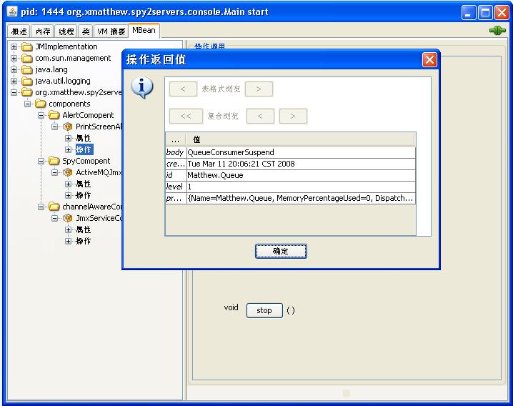Open the VM 摘要 tab
513x406 pixels.
tap(111, 31)
